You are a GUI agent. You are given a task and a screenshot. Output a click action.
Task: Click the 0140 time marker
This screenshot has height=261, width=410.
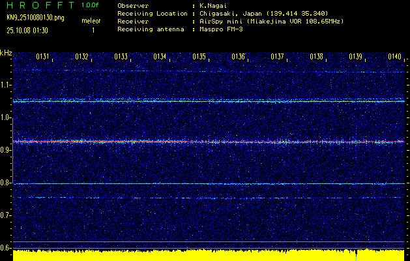coord(394,57)
